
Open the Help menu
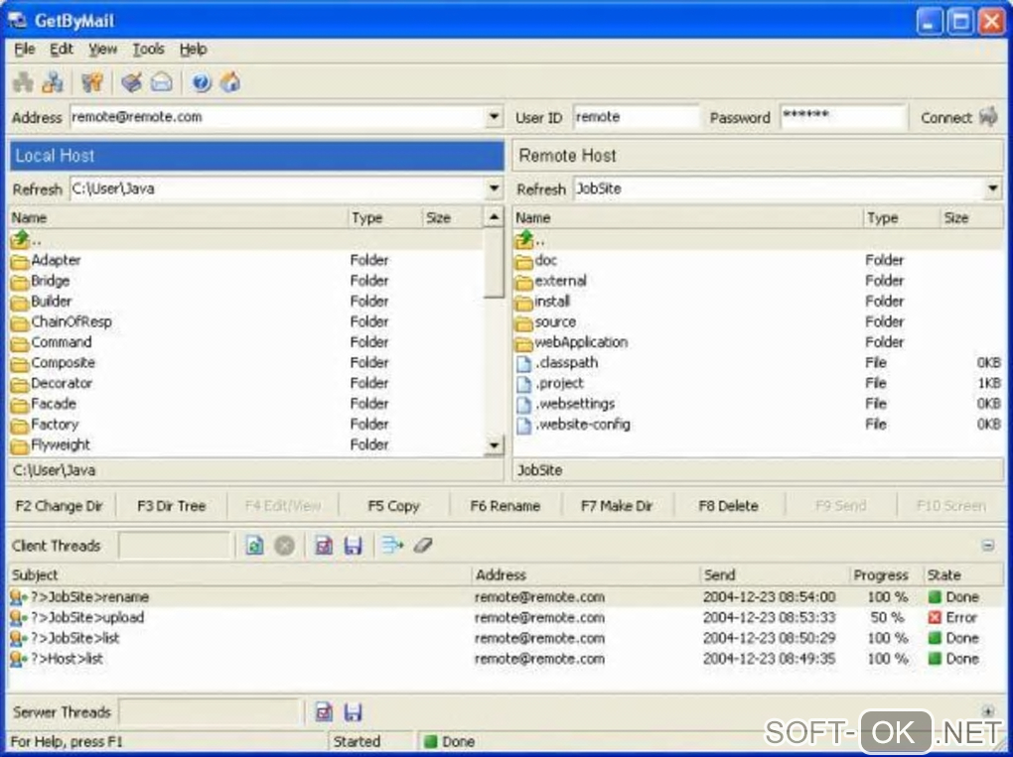(194, 49)
